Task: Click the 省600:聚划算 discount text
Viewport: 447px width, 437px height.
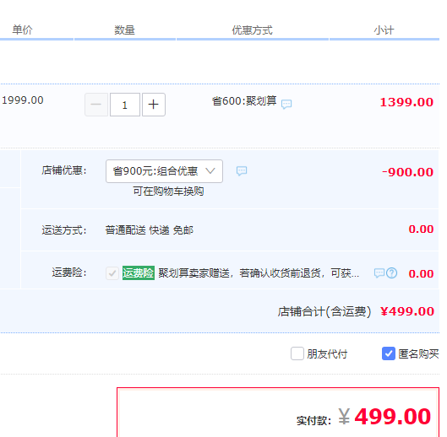Action: [244, 101]
